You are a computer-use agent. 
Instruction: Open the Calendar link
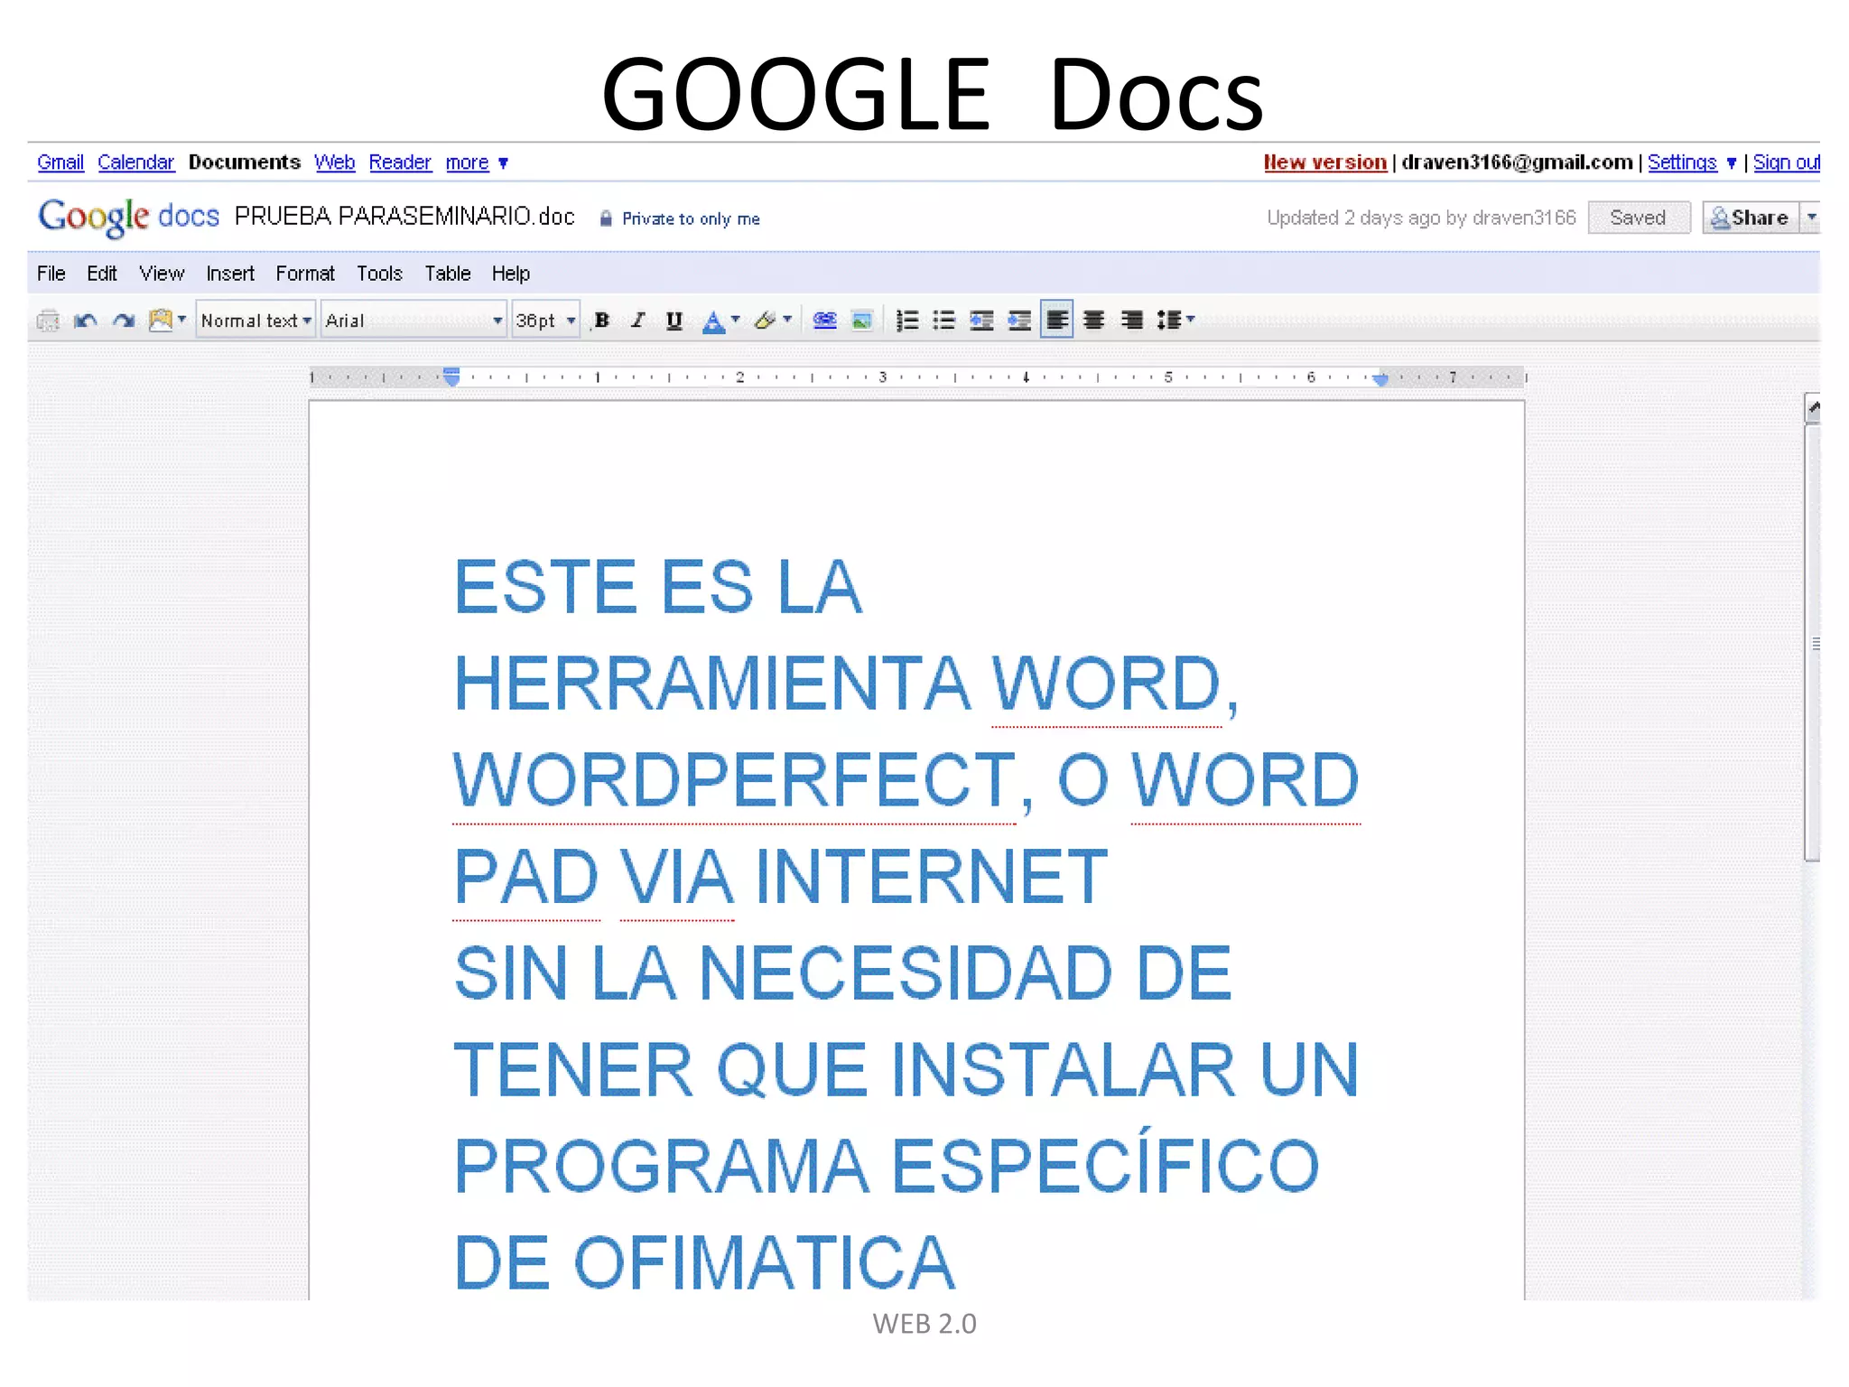coord(135,163)
